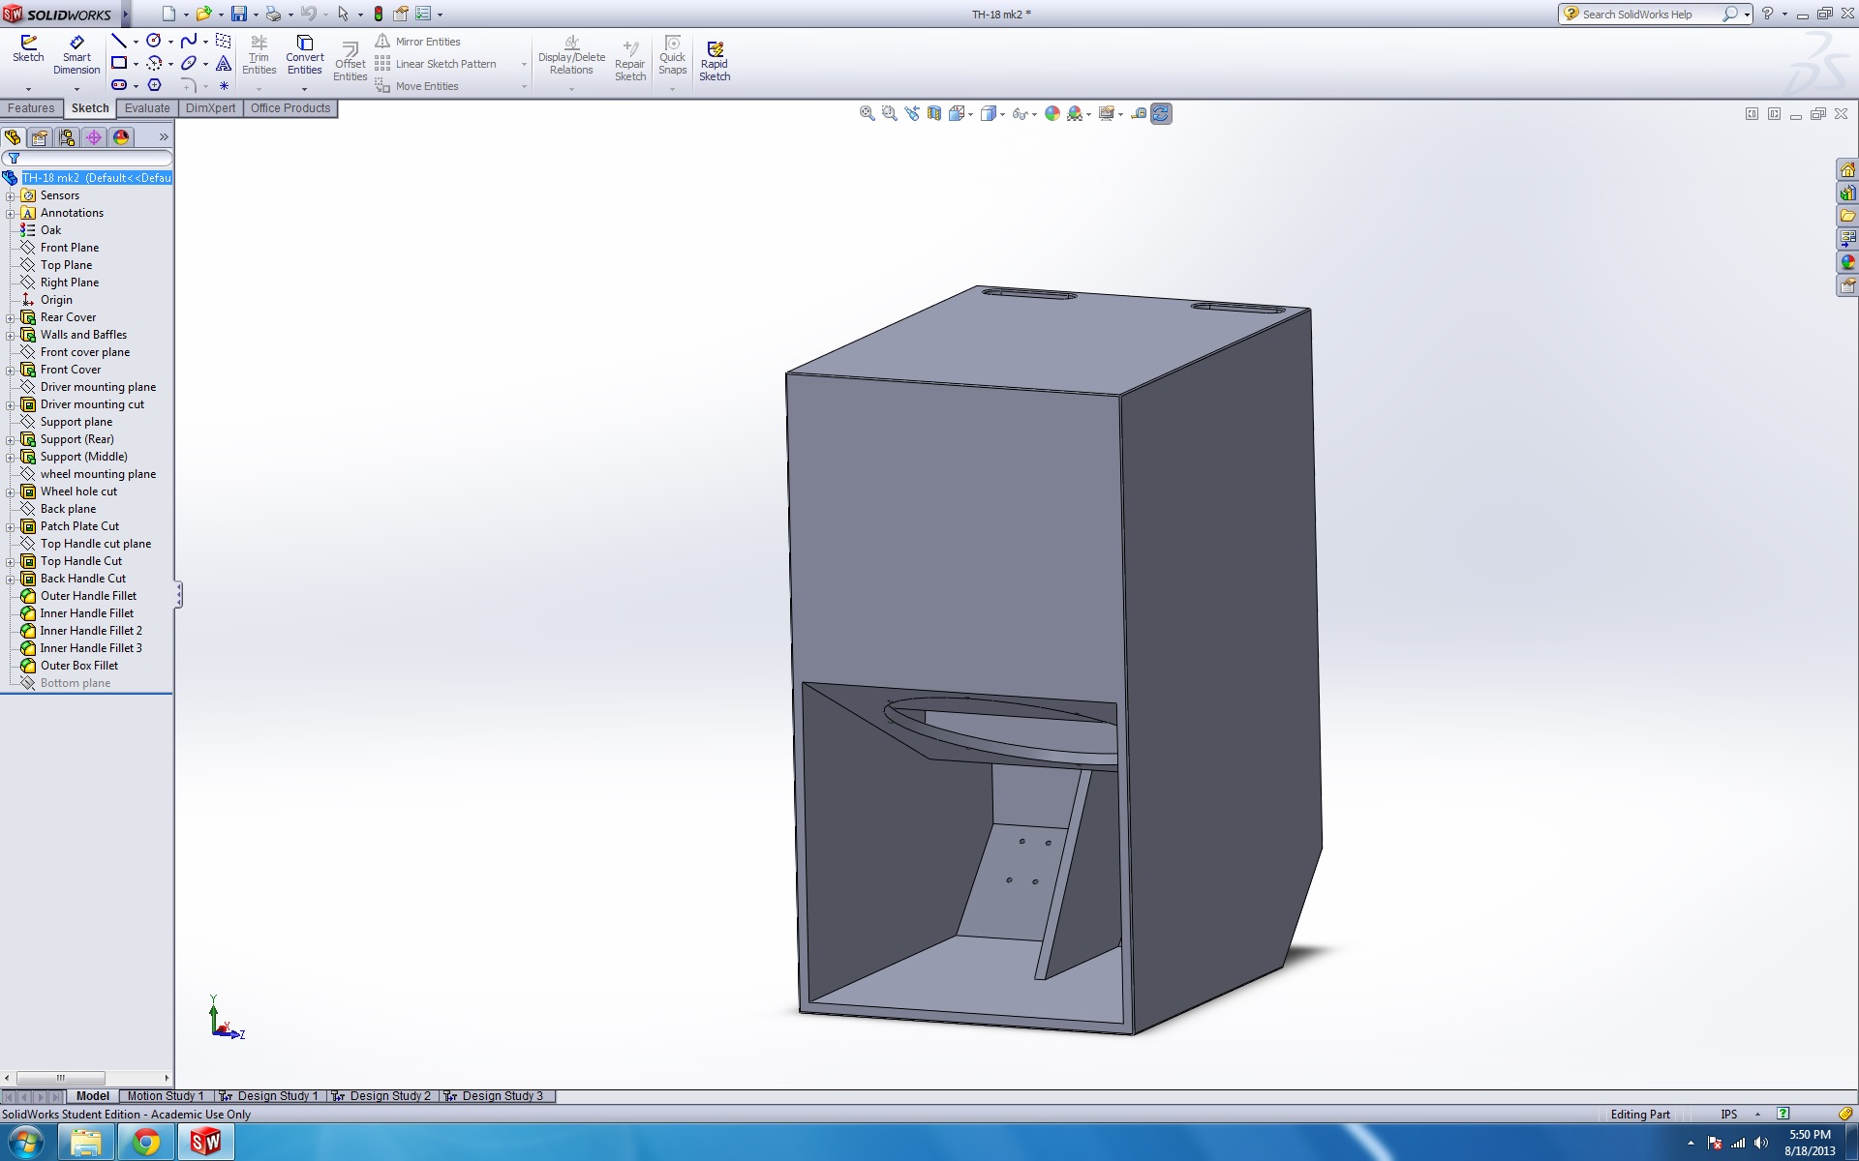The width and height of the screenshot is (1859, 1161).
Task: Select the Polygon sketch tool
Action: tap(154, 85)
